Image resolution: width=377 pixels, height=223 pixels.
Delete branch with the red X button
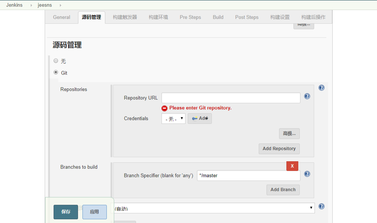(x=292, y=166)
